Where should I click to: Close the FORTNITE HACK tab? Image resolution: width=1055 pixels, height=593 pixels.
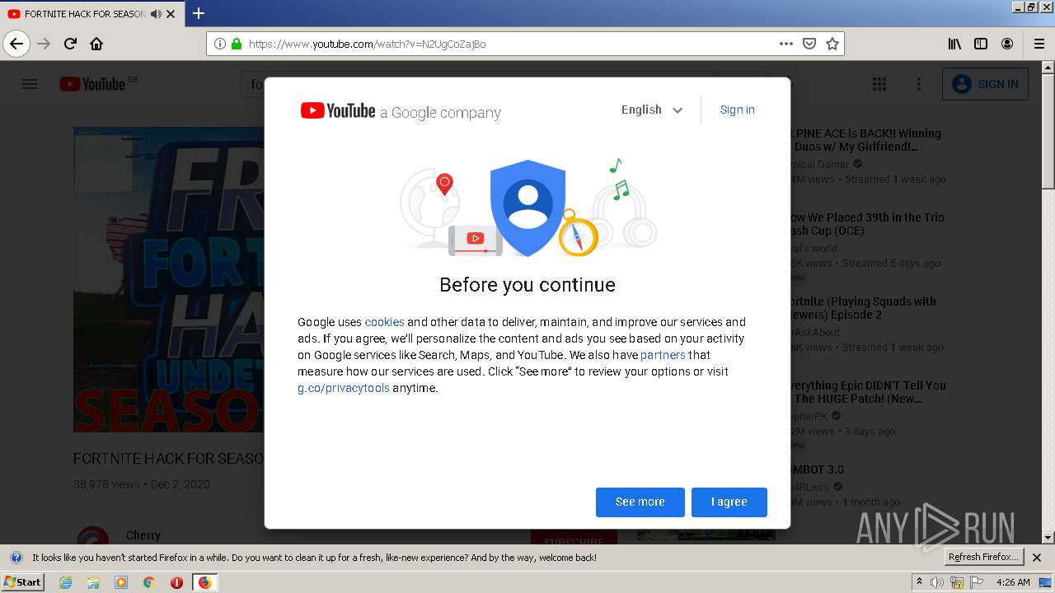[x=171, y=14]
